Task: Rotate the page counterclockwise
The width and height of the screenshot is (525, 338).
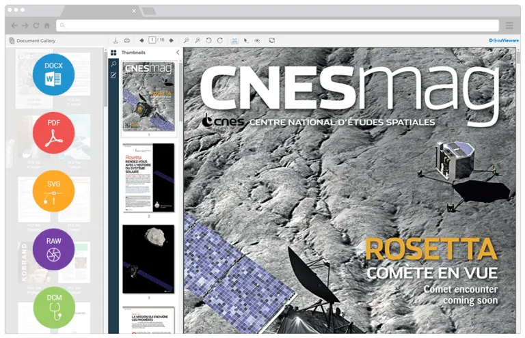Action: click(x=208, y=40)
